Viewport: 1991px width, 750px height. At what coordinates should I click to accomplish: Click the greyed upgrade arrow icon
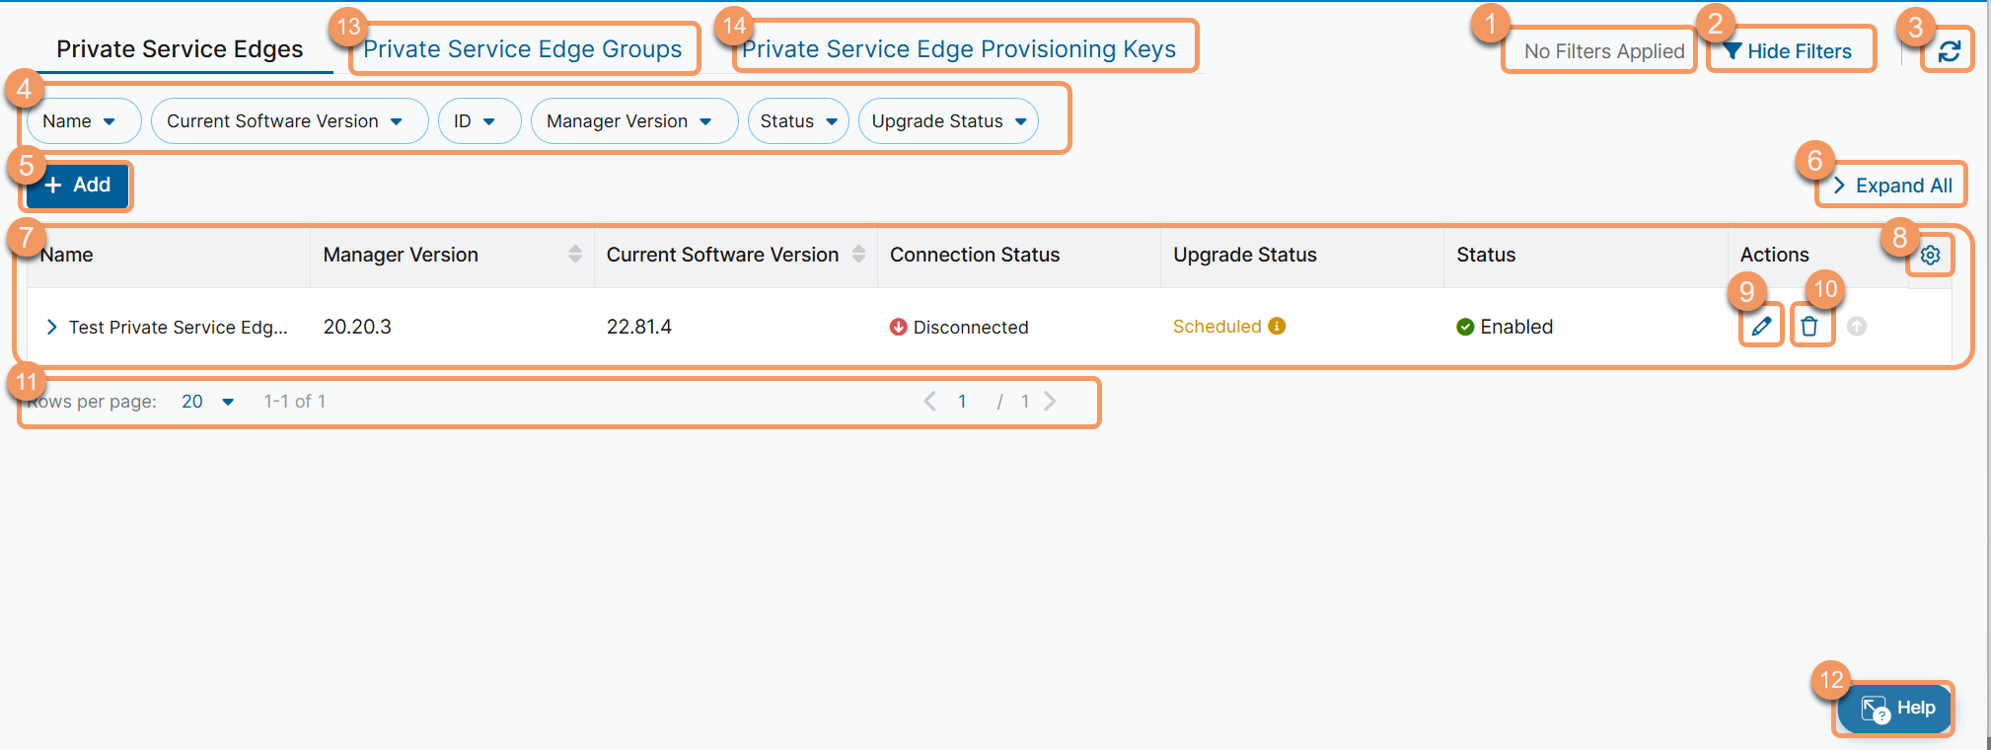pos(1856,327)
